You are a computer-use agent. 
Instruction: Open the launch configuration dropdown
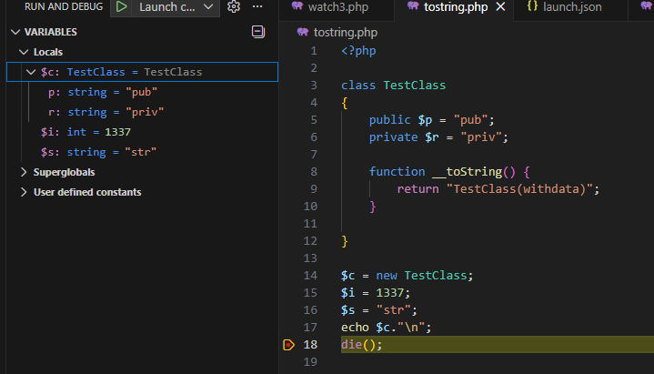click(177, 7)
